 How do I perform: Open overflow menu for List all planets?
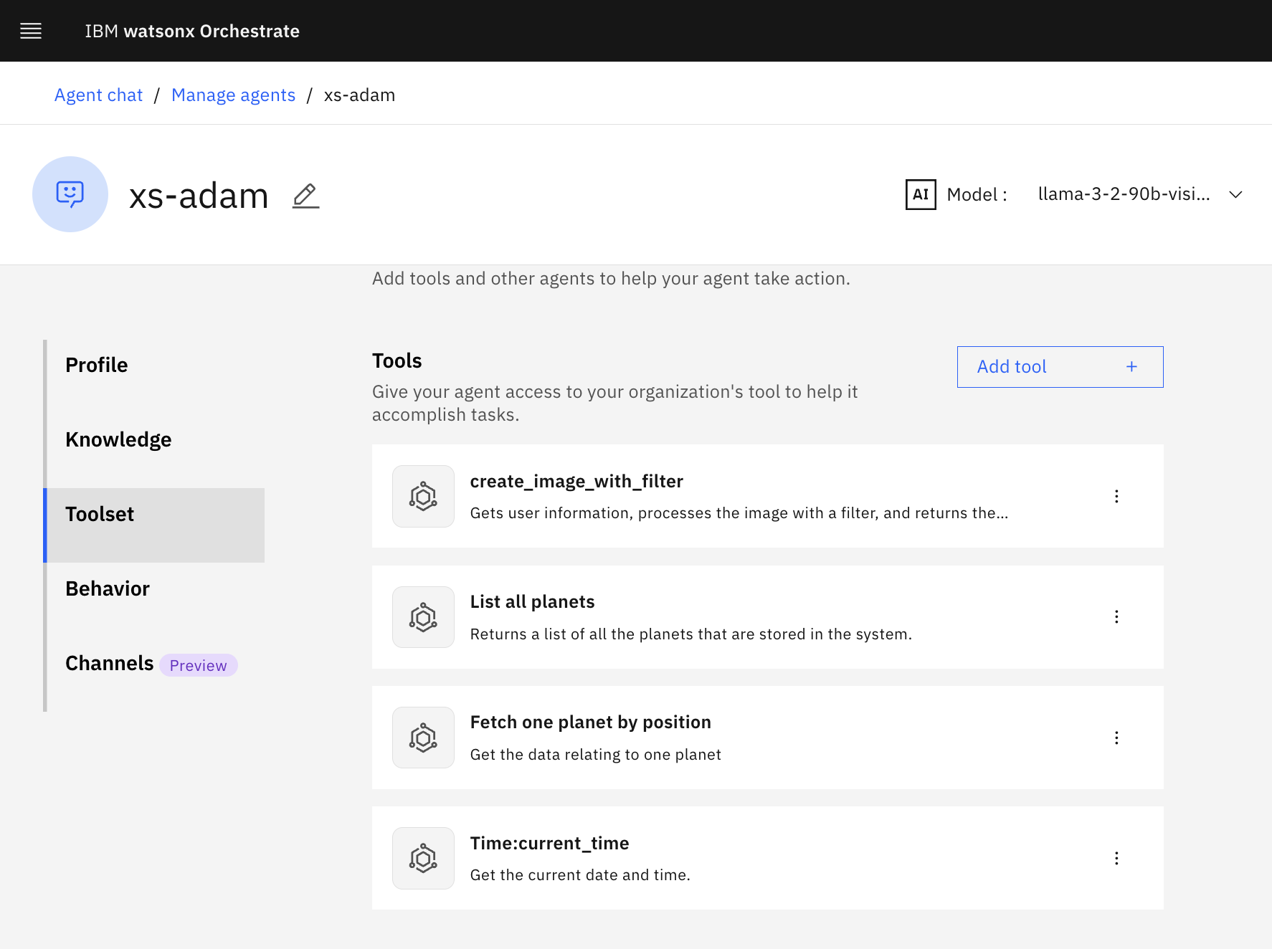point(1116,617)
